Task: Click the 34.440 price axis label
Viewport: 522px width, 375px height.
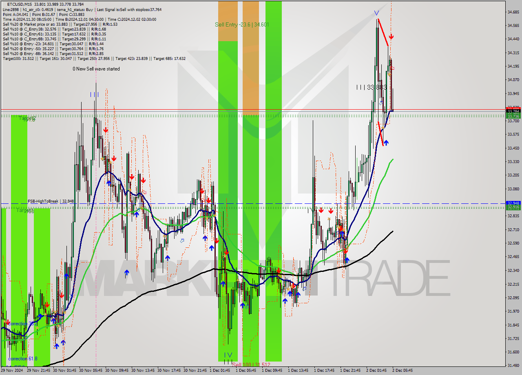Action: (514, 39)
